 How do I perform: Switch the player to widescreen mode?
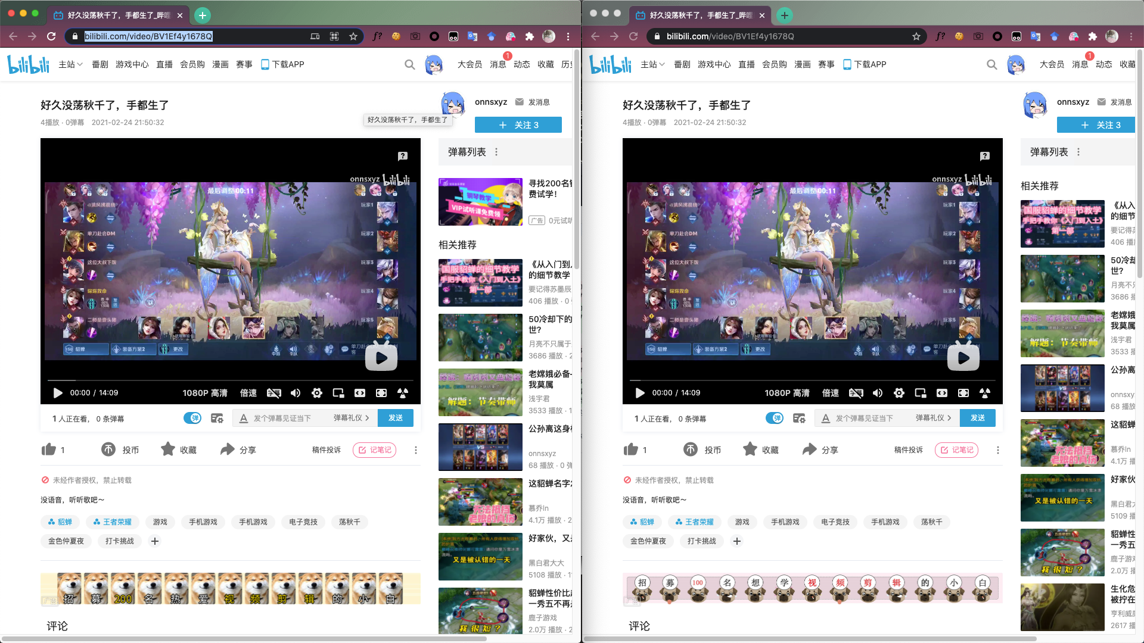point(360,393)
